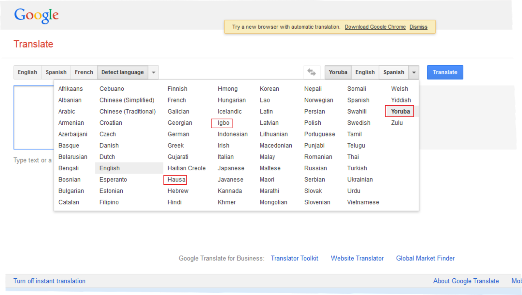Pick Chinese (Traditional) in the list
The image size is (522, 295).
128,111
